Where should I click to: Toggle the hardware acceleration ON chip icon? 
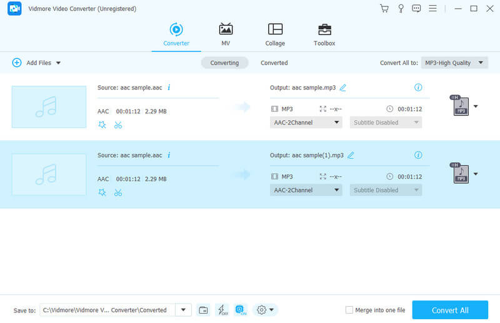coord(240,310)
